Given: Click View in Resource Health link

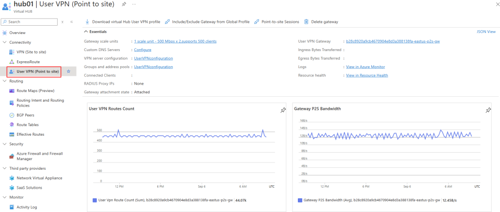Looking at the screenshot, I should [367, 75].
